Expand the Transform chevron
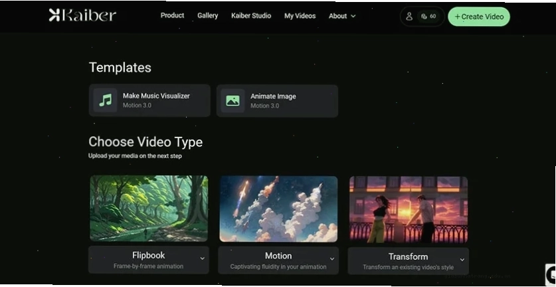Image resolution: width=556 pixels, height=287 pixels. (x=462, y=260)
